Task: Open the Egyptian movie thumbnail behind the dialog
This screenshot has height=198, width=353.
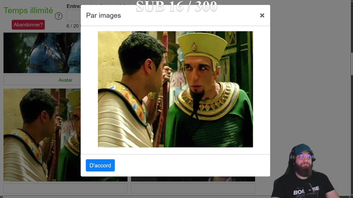Action: [x=42, y=135]
